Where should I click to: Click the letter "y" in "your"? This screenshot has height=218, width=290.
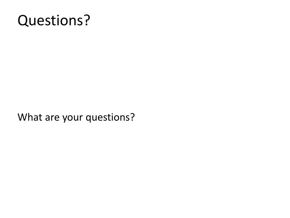click(x=65, y=119)
